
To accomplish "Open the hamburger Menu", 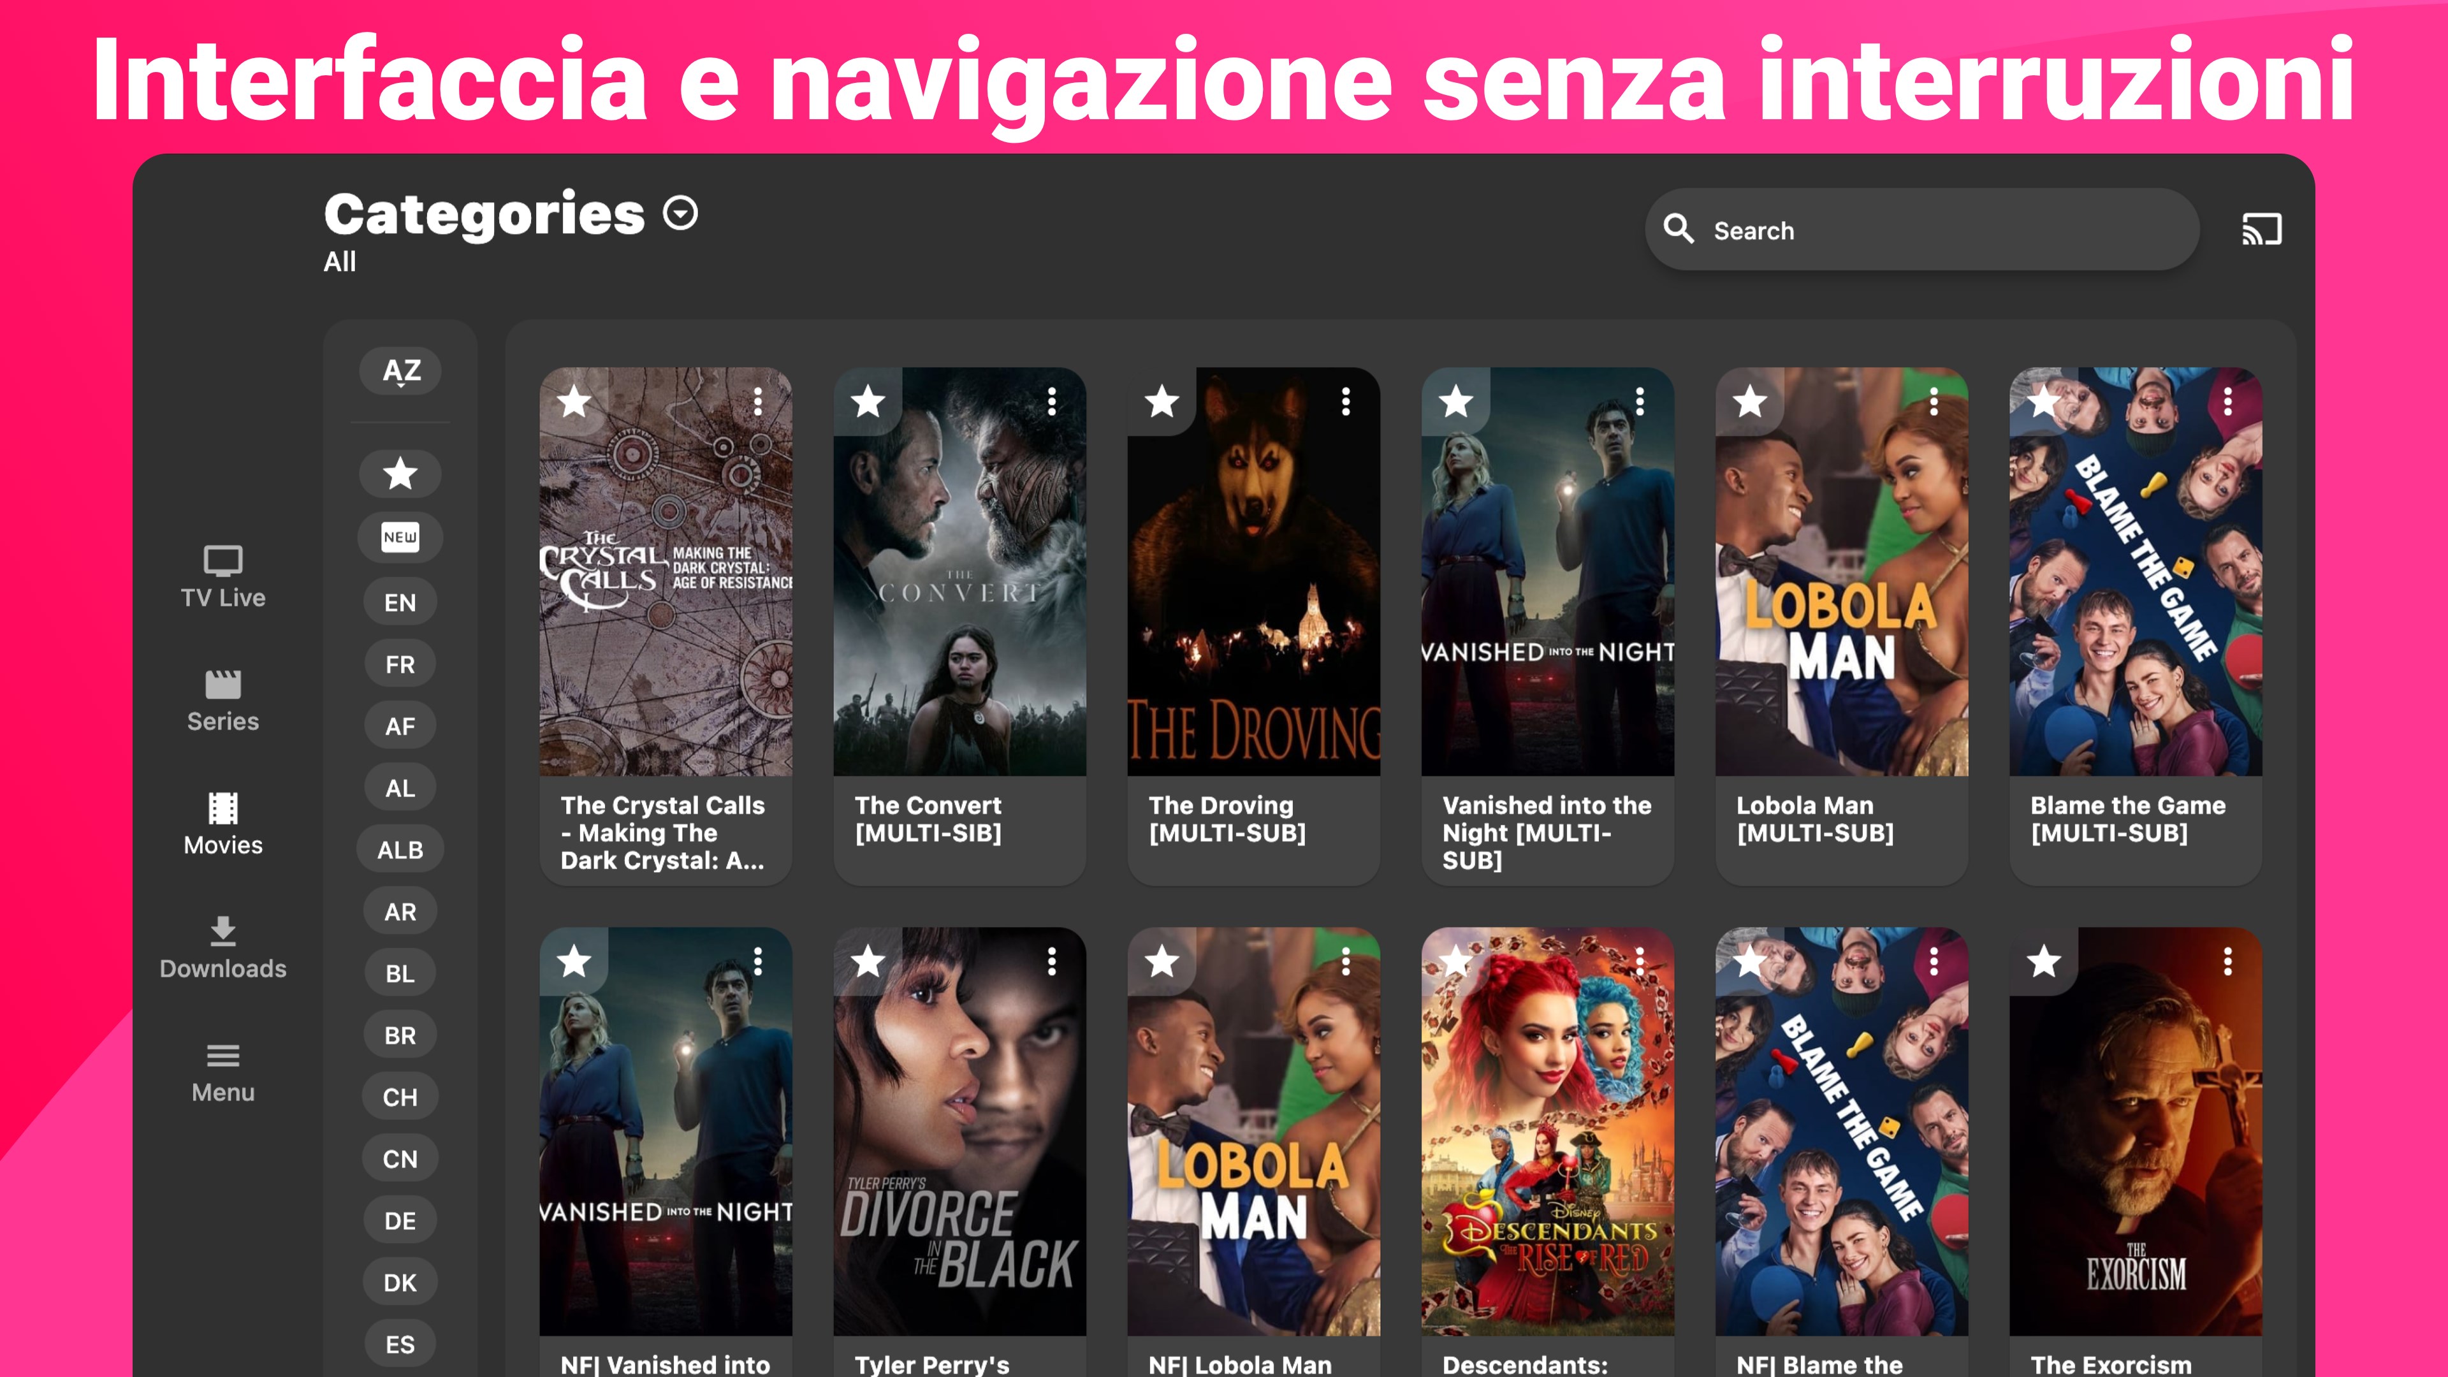I will [x=222, y=1072].
